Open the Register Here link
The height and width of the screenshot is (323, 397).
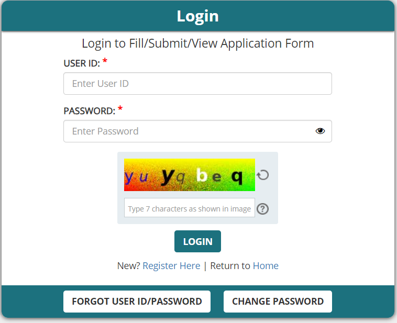click(171, 266)
